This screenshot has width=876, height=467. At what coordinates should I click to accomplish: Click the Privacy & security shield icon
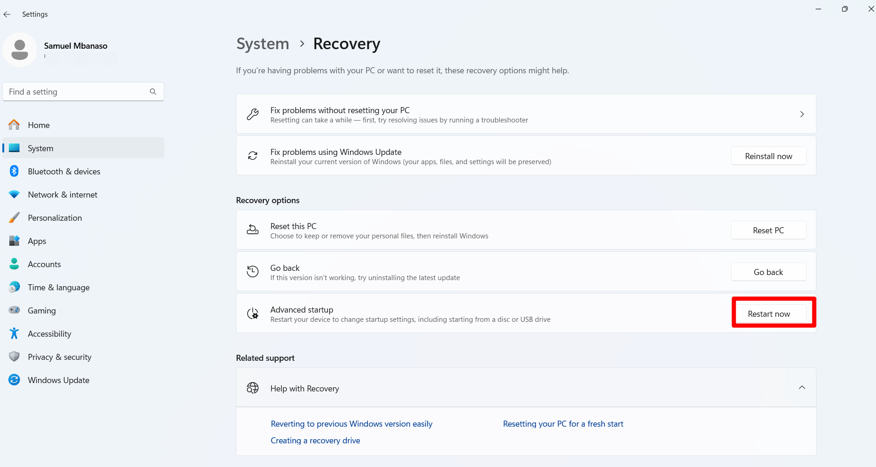click(14, 357)
